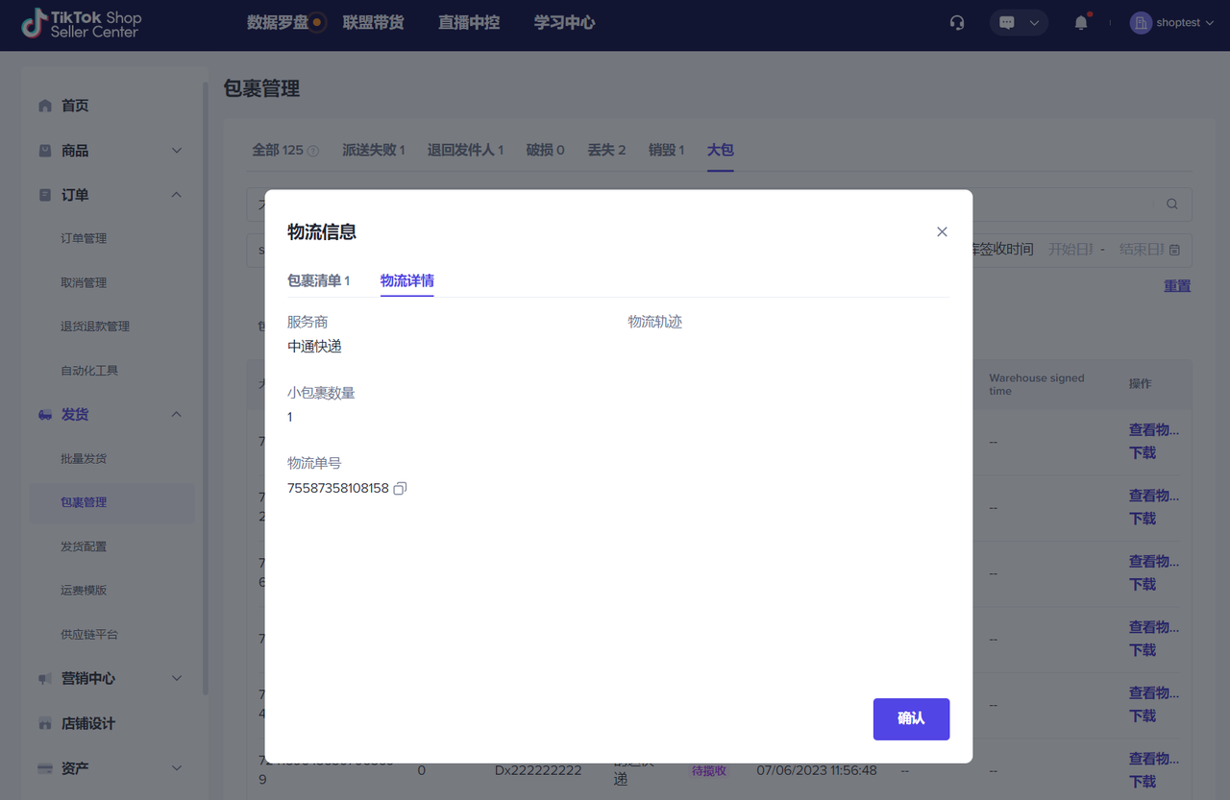Click the 营销中心 megaphone icon
1230x800 pixels.
click(45, 679)
